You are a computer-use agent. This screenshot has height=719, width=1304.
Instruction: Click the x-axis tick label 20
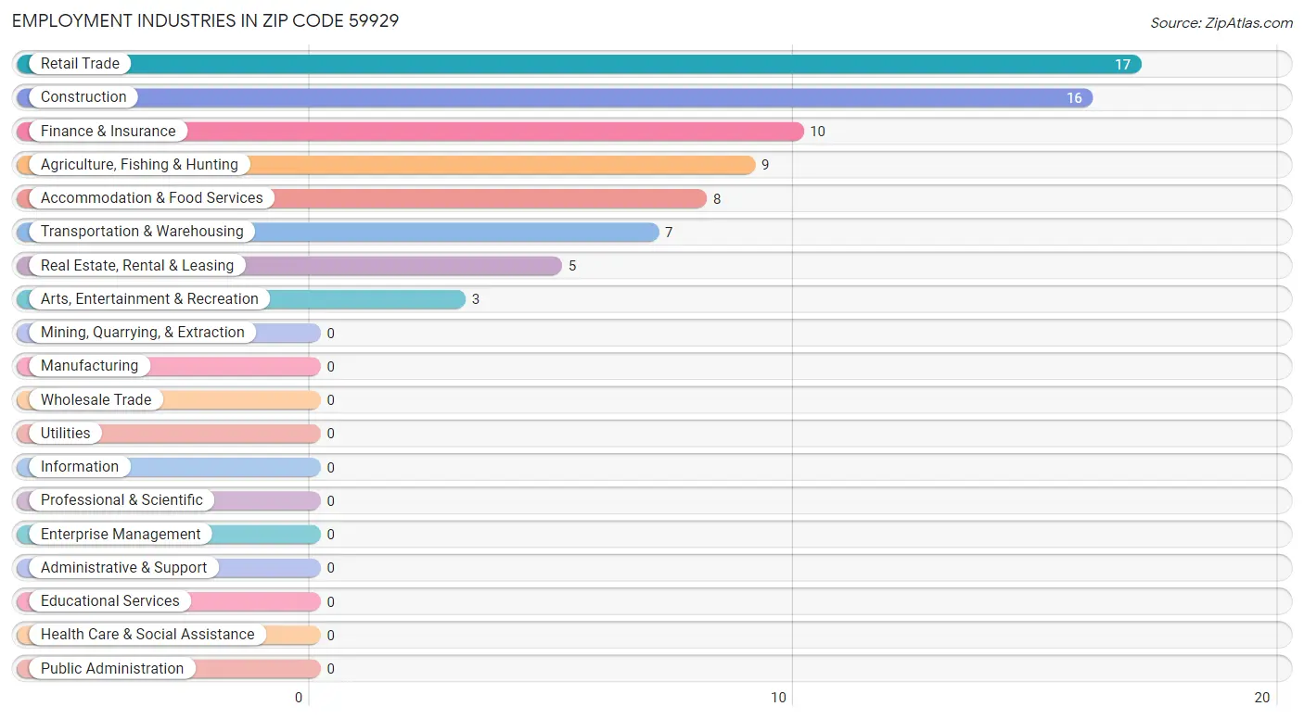click(x=1261, y=698)
